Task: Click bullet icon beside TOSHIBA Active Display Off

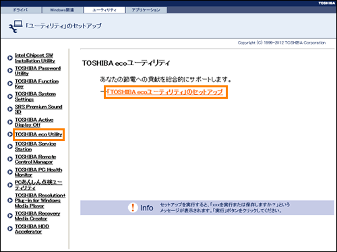Action: [10, 122]
